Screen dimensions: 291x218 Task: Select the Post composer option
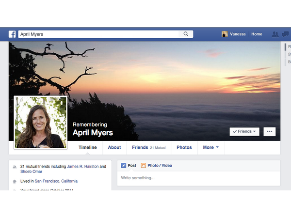tap(129, 165)
